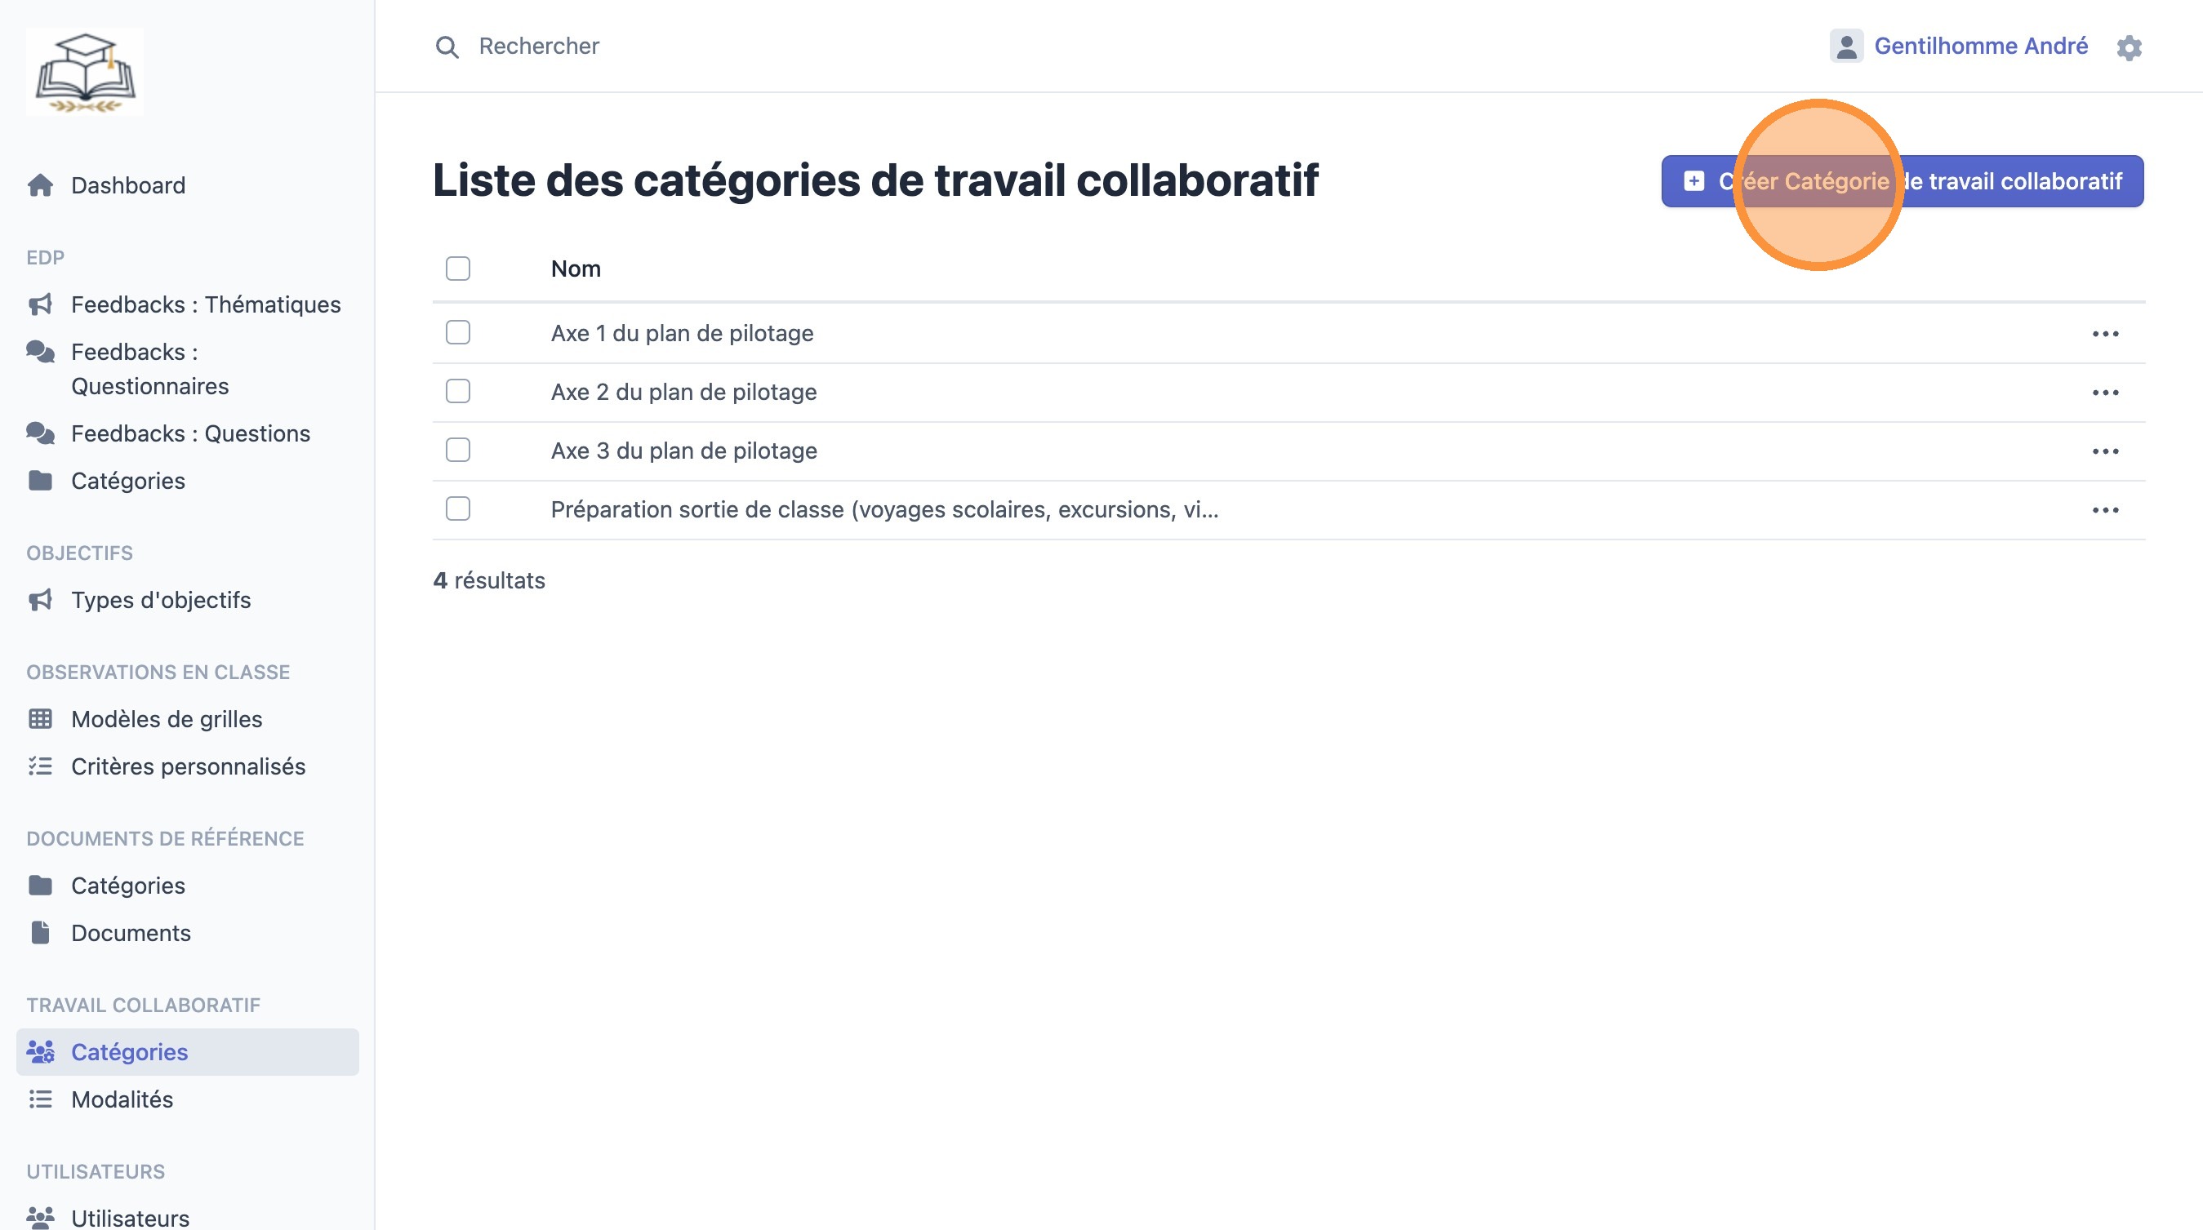Click the settings gear icon
This screenshot has height=1230, width=2203.
click(2129, 47)
